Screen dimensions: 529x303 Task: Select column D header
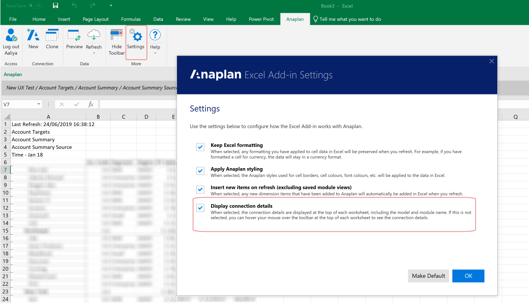click(146, 117)
